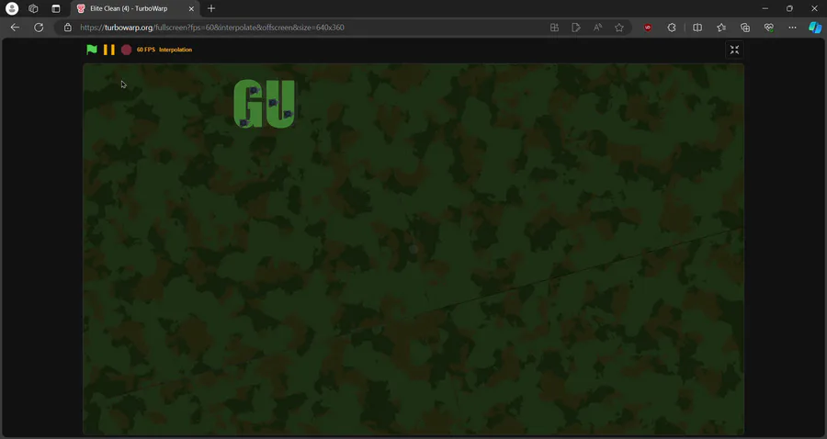The image size is (827, 439).
Task: Click the GU logo in the game stage
Action: pos(265,104)
